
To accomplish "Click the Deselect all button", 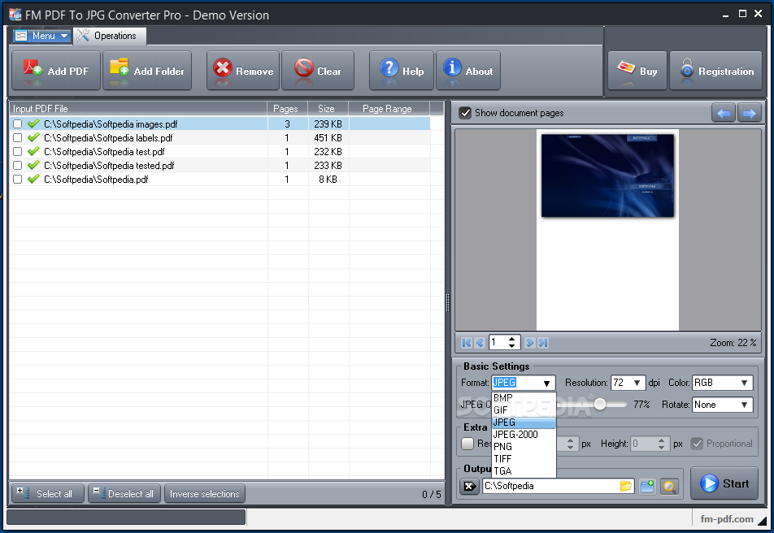I will click(124, 493).
